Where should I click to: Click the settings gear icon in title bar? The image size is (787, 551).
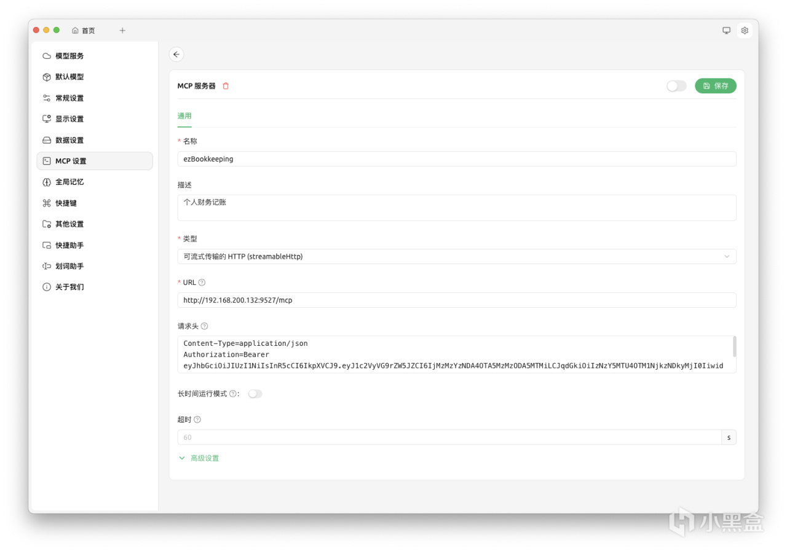tap(745, 30)
